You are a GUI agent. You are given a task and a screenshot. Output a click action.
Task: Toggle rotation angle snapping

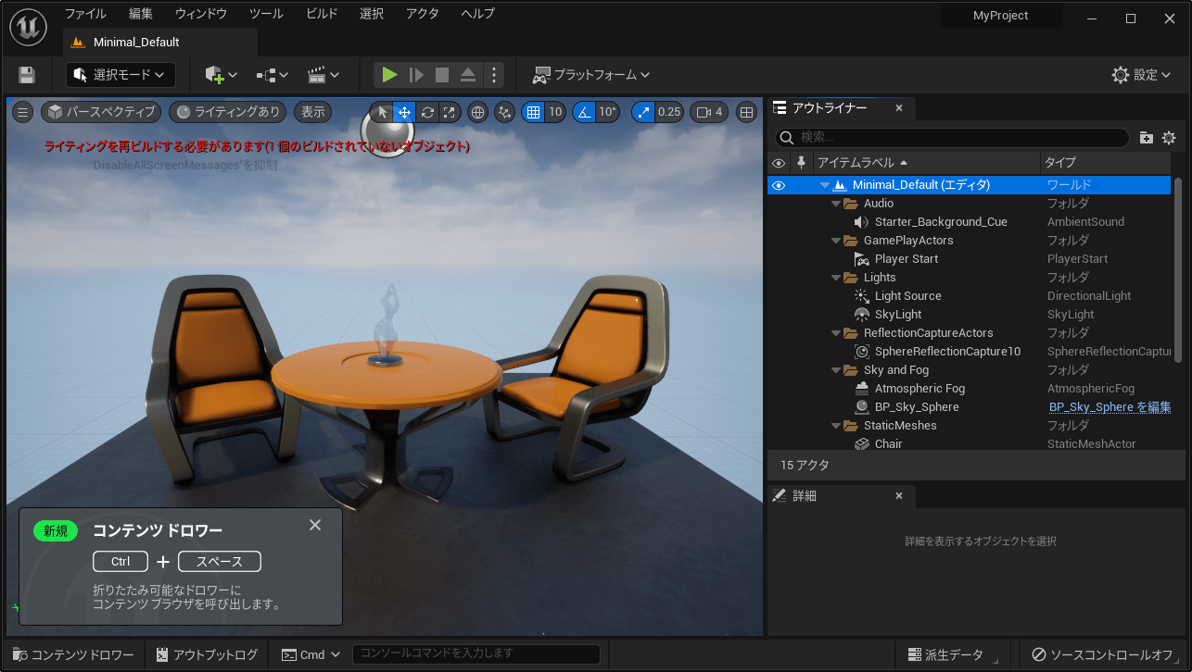coord(583,112)
